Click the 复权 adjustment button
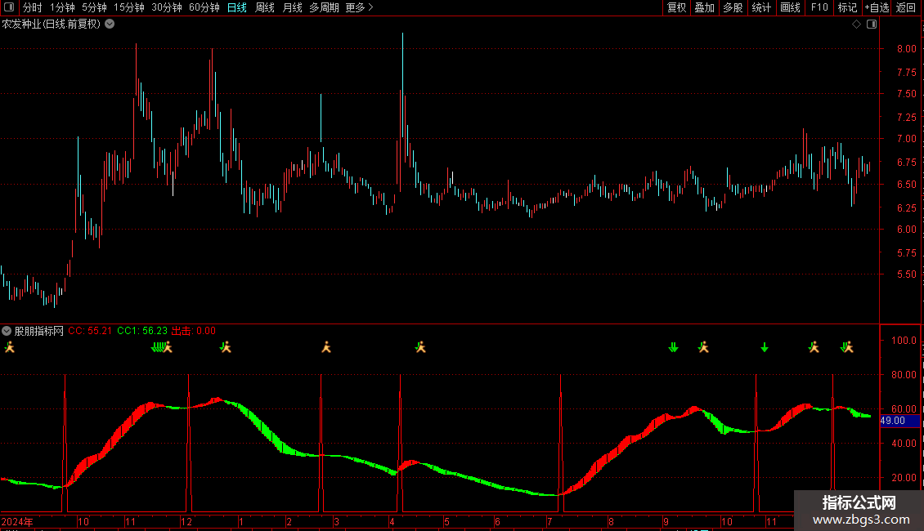This screenshot has height=531, width=924. tap(676, 7)
